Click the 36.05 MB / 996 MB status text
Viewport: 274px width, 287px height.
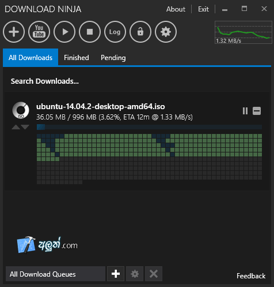click(115, 117)
